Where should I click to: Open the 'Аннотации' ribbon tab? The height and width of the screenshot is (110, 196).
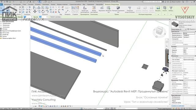click(46, 4)
